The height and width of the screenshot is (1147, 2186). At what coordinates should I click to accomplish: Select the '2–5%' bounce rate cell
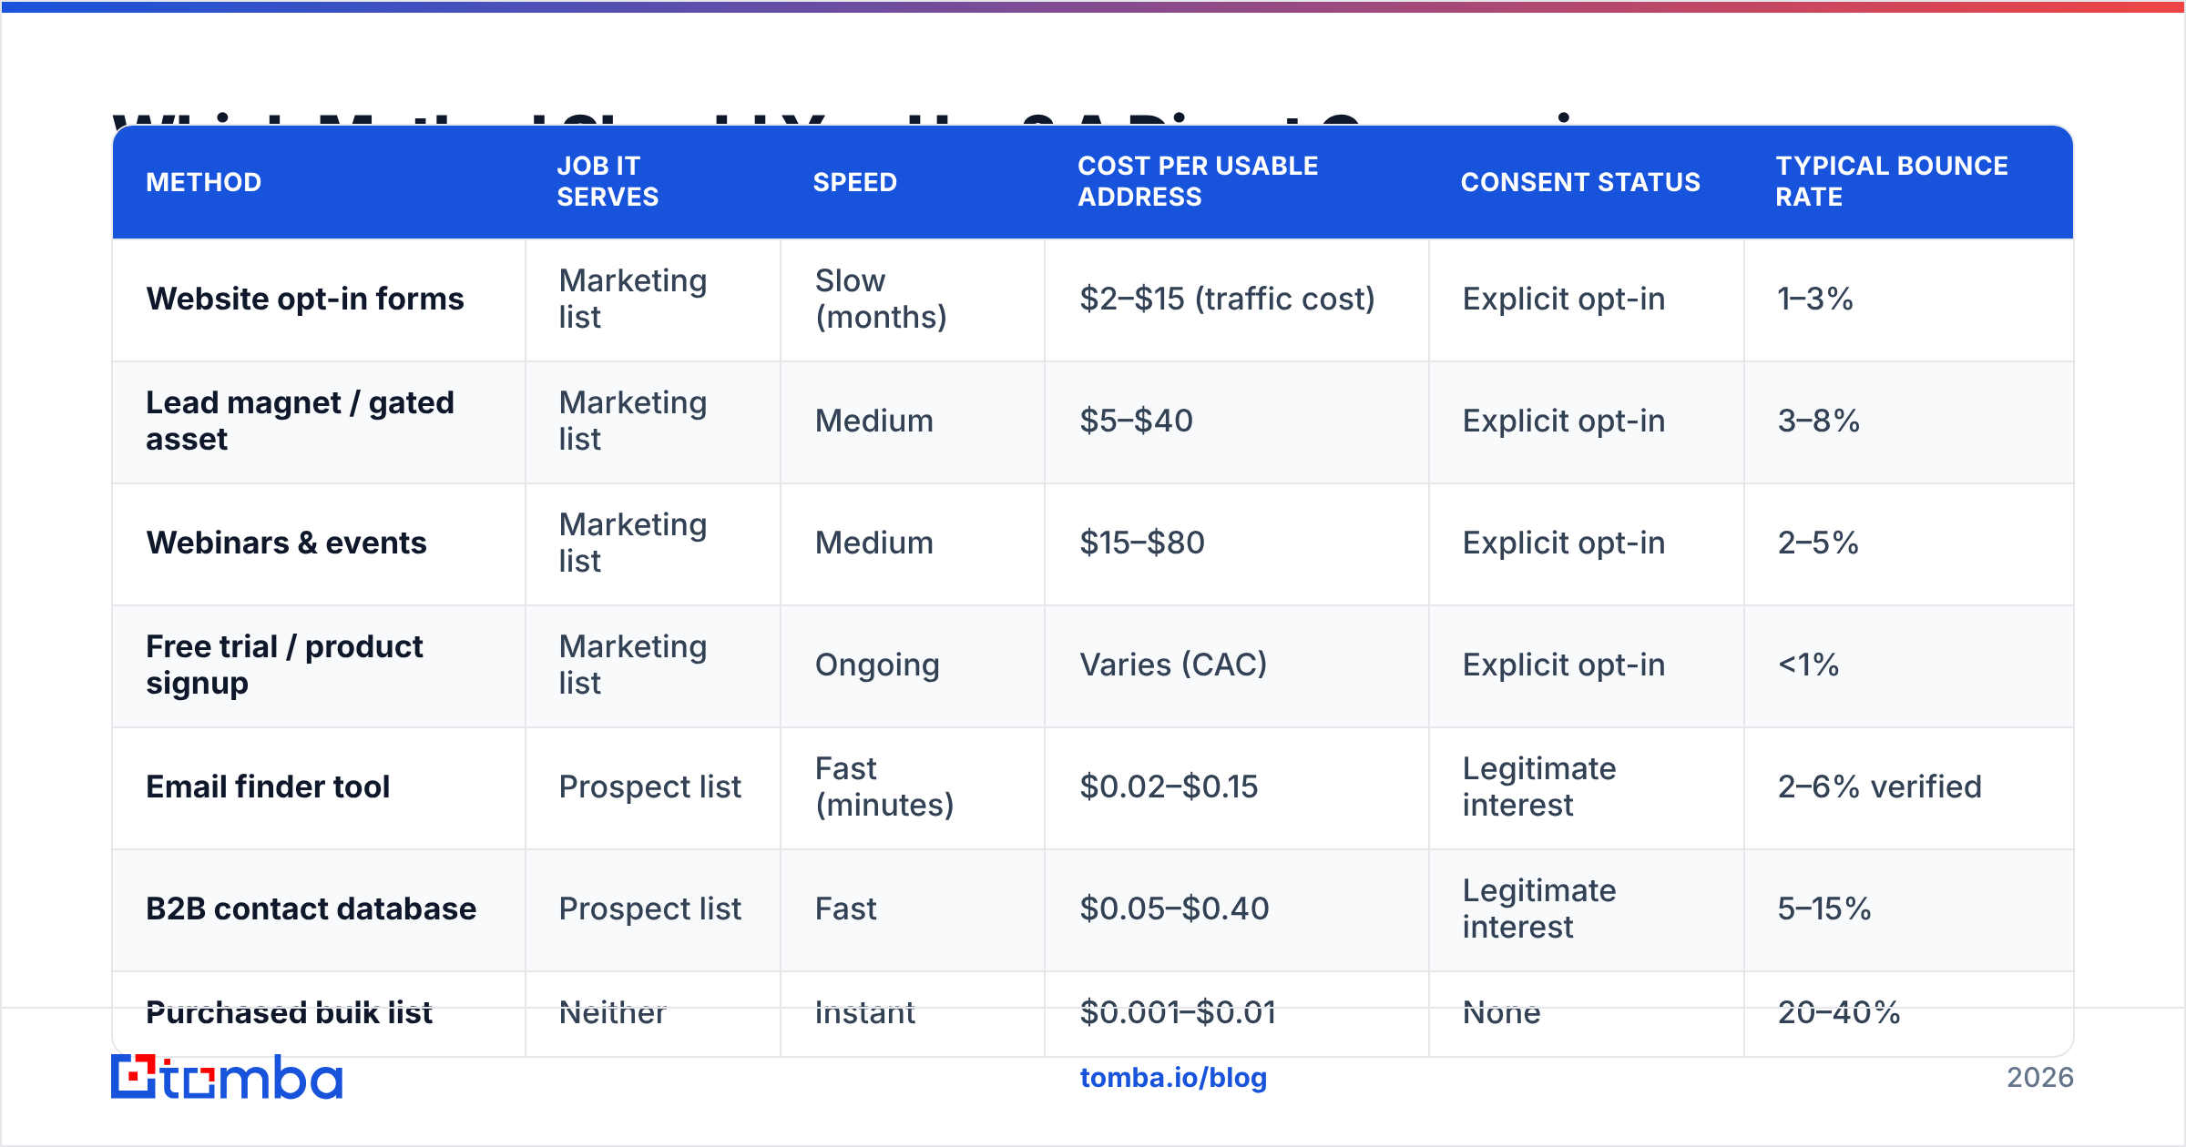pyautogui.click(x=1909, y=543)
